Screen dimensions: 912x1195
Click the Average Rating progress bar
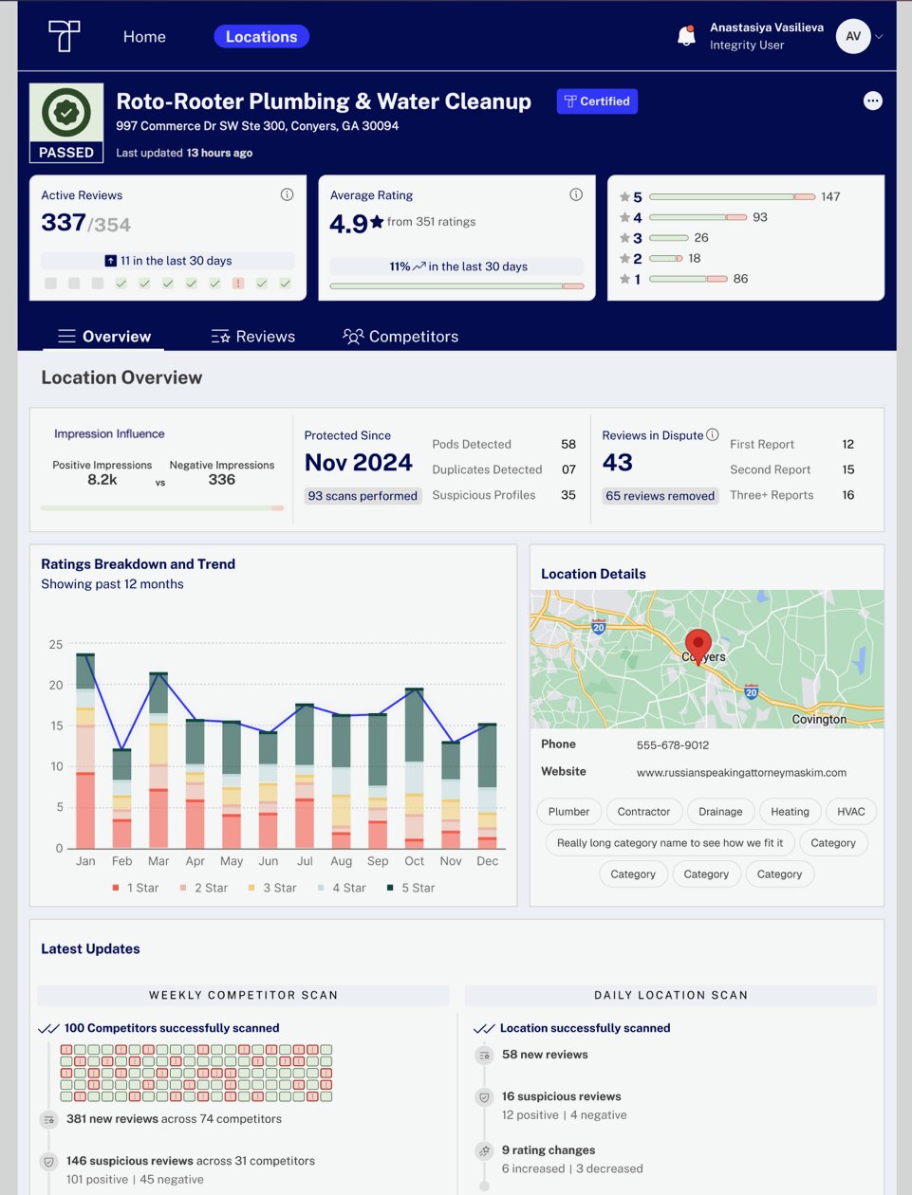pos(456,285)
